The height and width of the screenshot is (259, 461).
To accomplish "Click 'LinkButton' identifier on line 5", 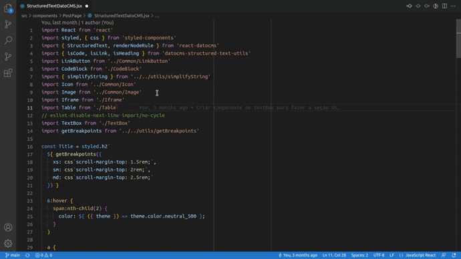I will pyautogui.click(x=76, y=61).
